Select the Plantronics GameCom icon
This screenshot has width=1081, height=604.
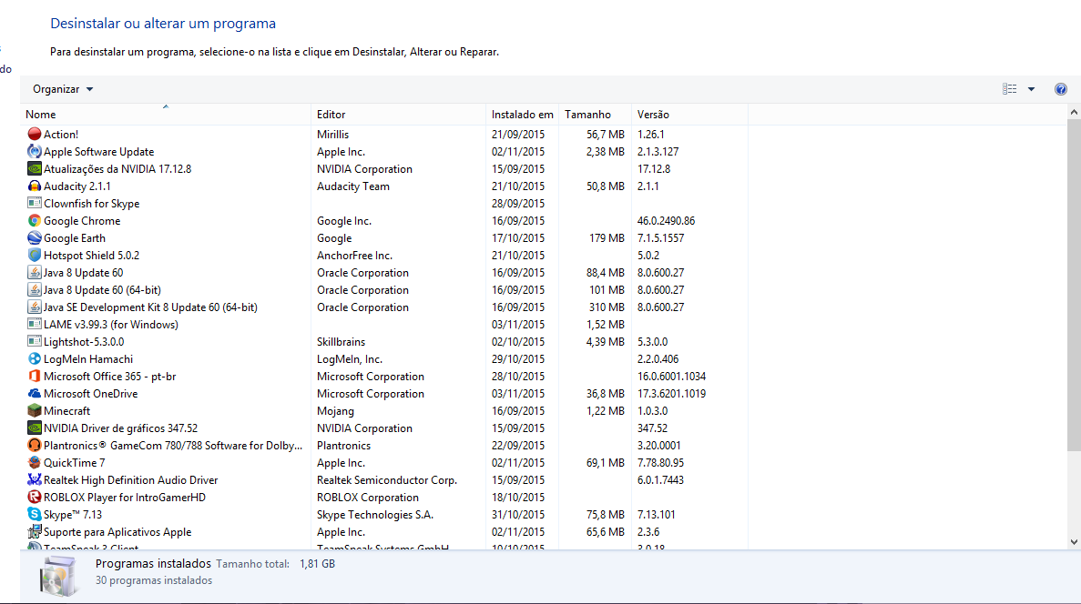coord(34,445)
